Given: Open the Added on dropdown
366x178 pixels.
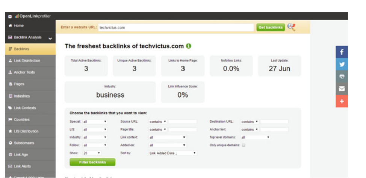Looking at the screenshot, I should [167, 145].
